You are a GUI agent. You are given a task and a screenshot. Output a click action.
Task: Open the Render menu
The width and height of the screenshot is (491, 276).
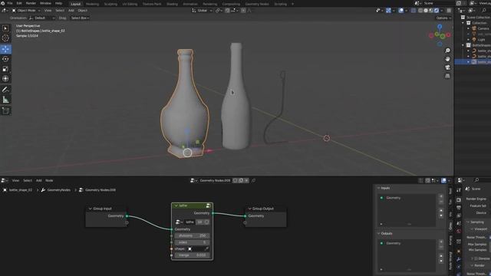click(31, 3)
